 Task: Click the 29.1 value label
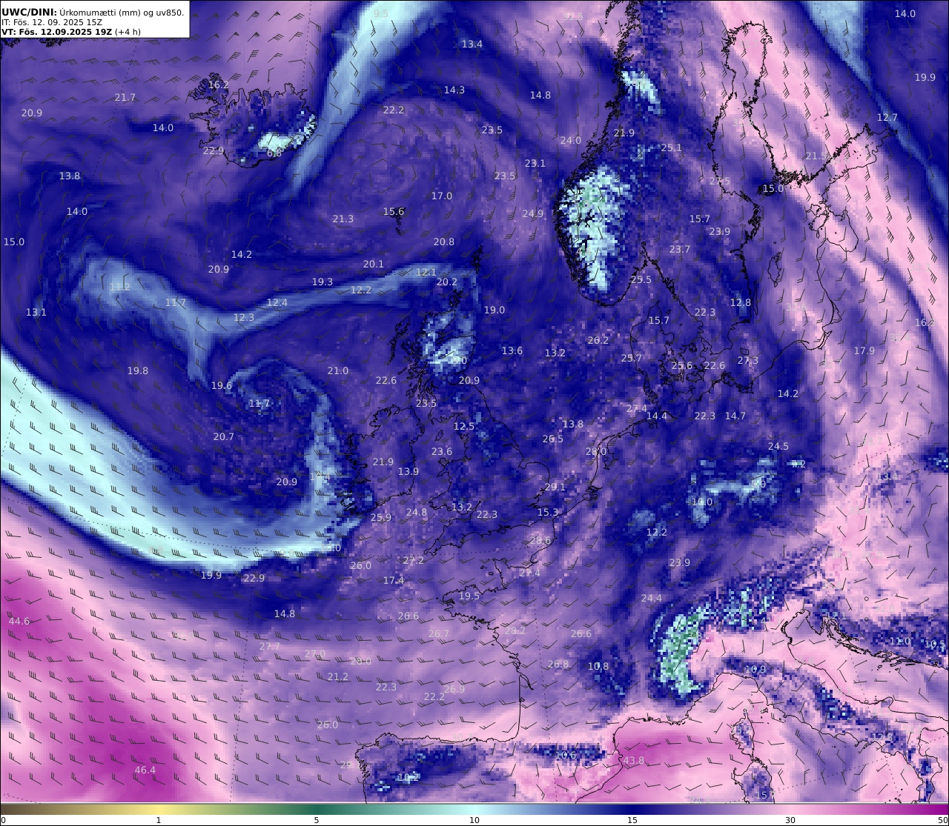[555, 487]
